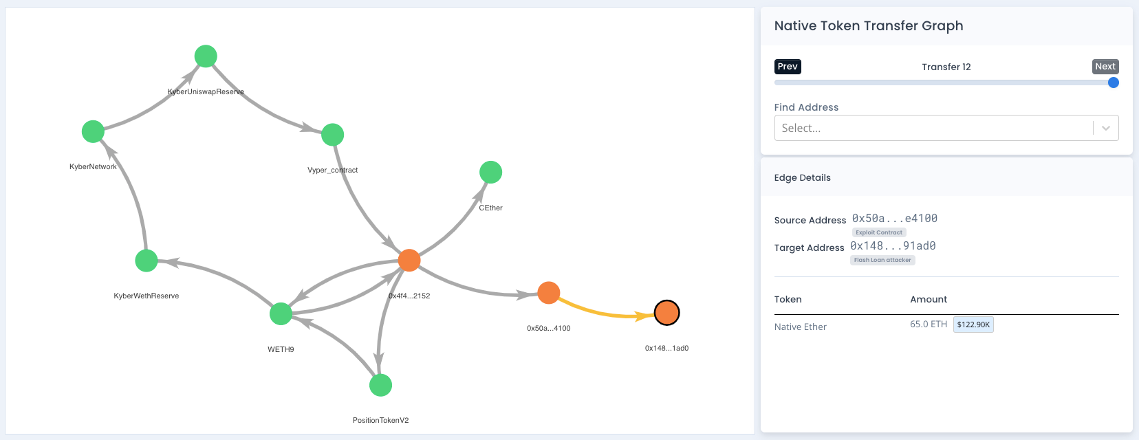Viewport: 1139px width, 440px height.
Task: Click the Vyper_contract node
Action: [x=332, y=135]
